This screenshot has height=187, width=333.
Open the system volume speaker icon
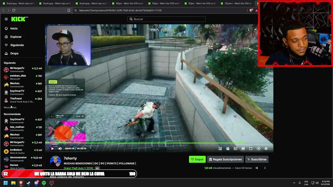click(x=317, y=183)
